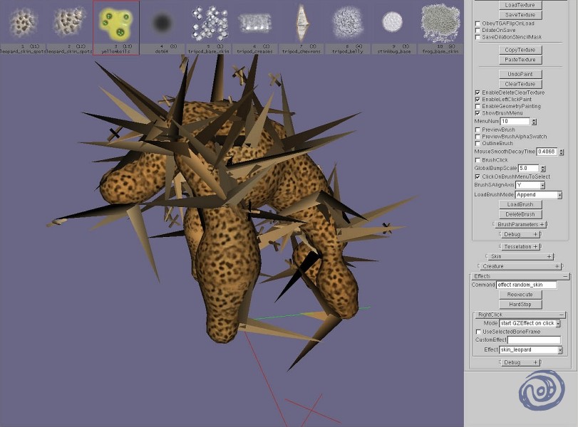Click the empty CustomEffect field
This screenshot has height=427, width=578.
tap(534, 339)
